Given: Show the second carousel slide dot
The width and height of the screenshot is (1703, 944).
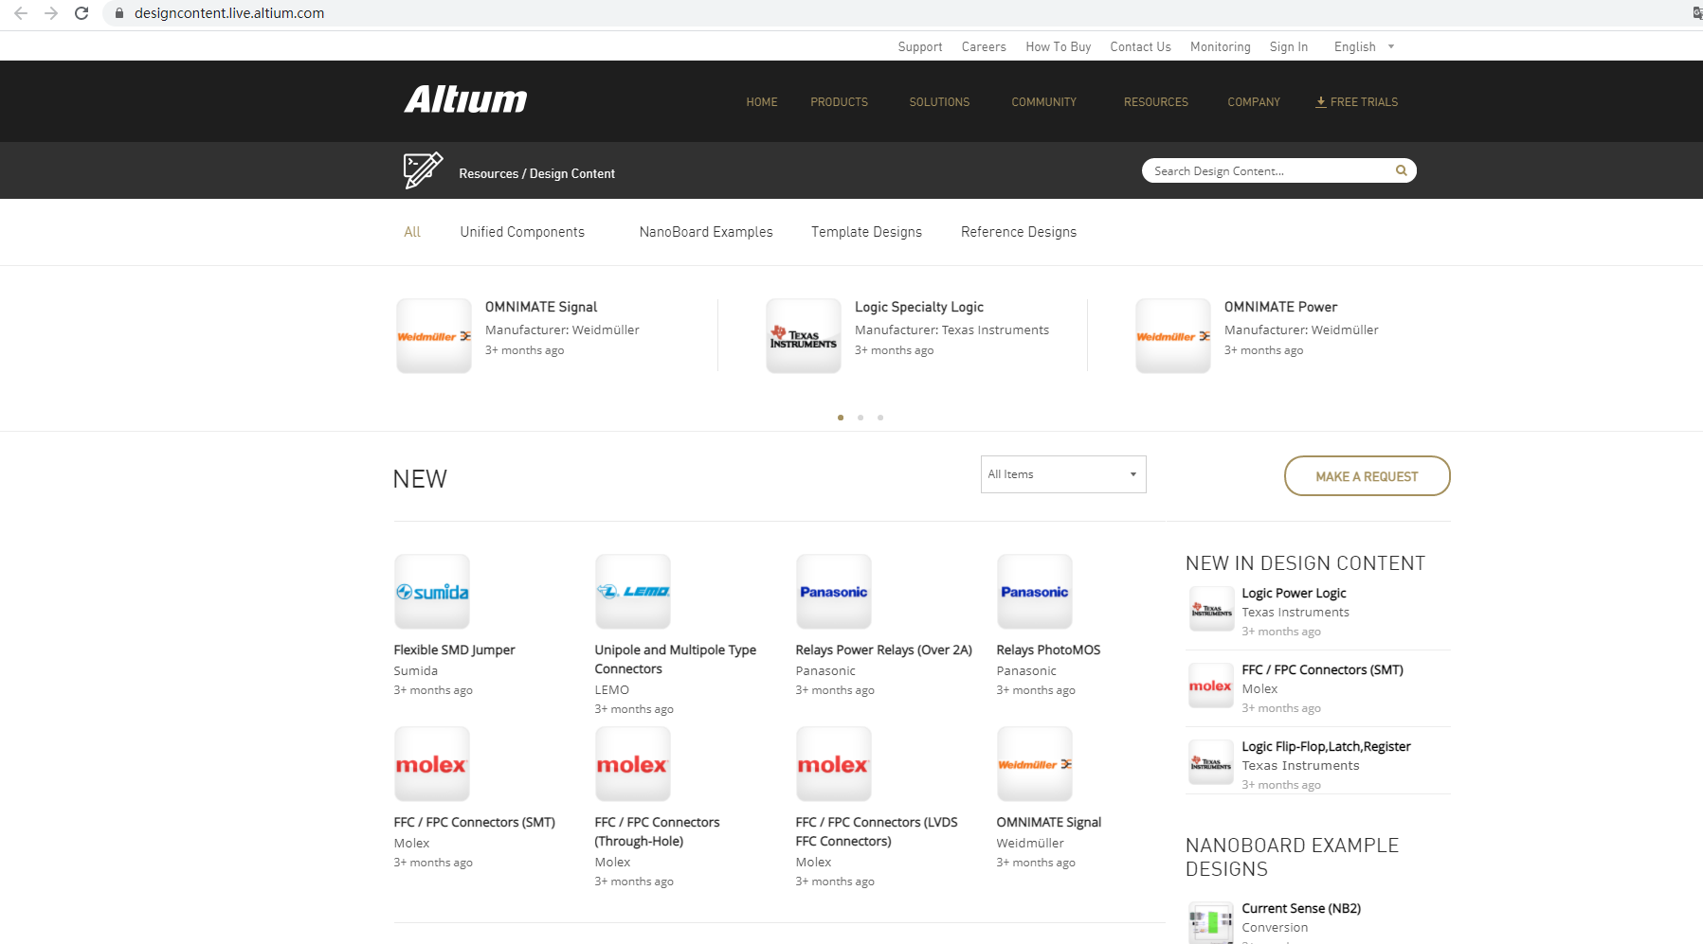Looking at the screenshot, I should pyautogui.click(x=861, y=418).
